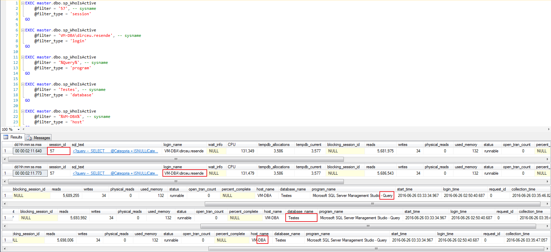Select the 00 00:02:11.773 duration cell
Screen dimensions: 551x252
(x=30, y=173)
